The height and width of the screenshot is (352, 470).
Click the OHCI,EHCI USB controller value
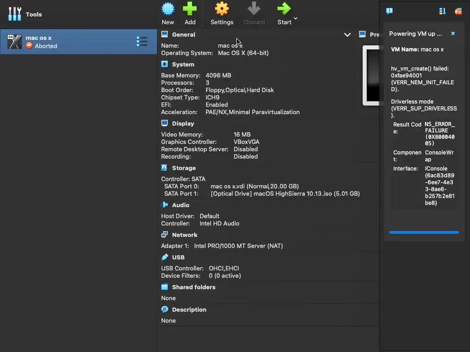tap(224, 269)
